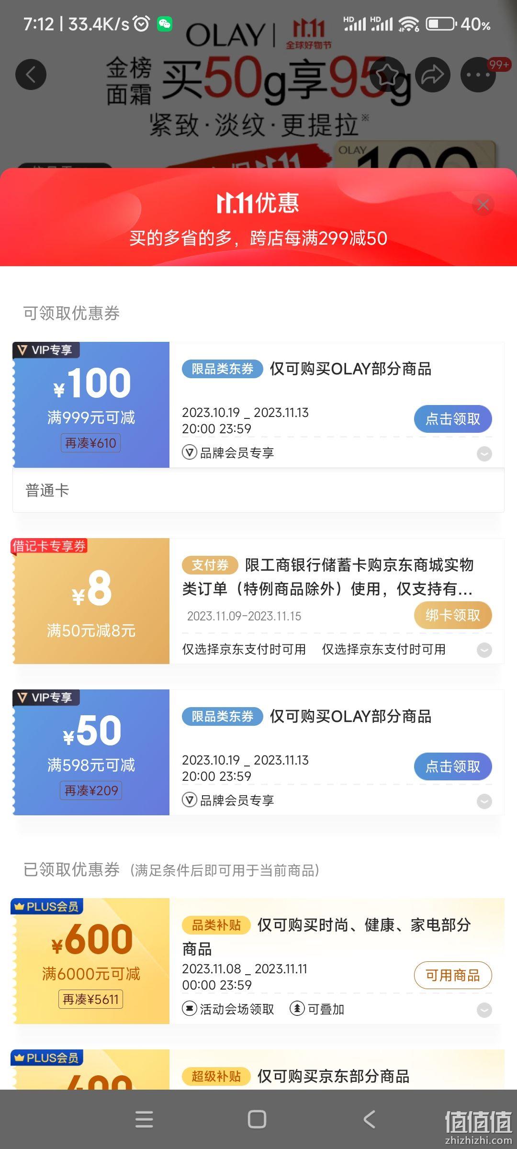517x1149 pixels.
Task: Tap the back arrow icon at top
Action: click(x=31, y=74)
